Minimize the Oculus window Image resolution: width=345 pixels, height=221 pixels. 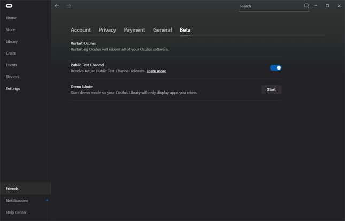pos(316,6)
